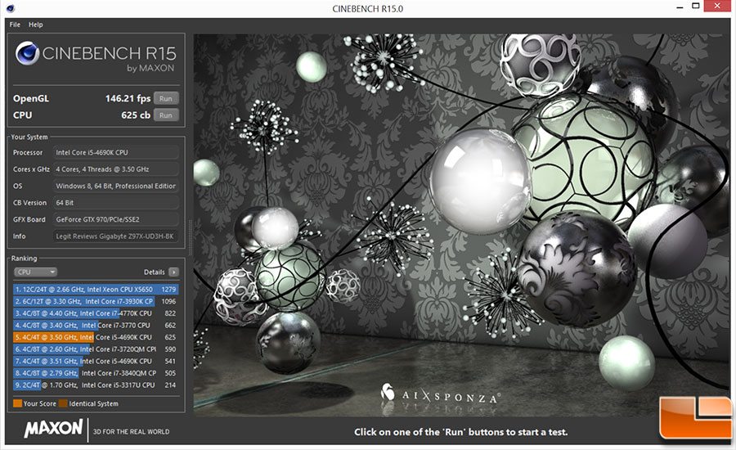The height and width of the screenshot is (450, 736).
Task: Click the GFX Board GeForce GTX 970 field
Action: 116,219
